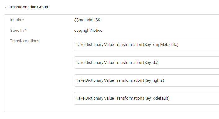Click the copyrightNotice store-in value
The image size is (219, 119).
point(88,31)
